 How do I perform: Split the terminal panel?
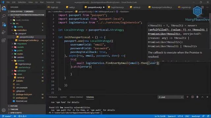pyautogui.click(x=193, y=97)
